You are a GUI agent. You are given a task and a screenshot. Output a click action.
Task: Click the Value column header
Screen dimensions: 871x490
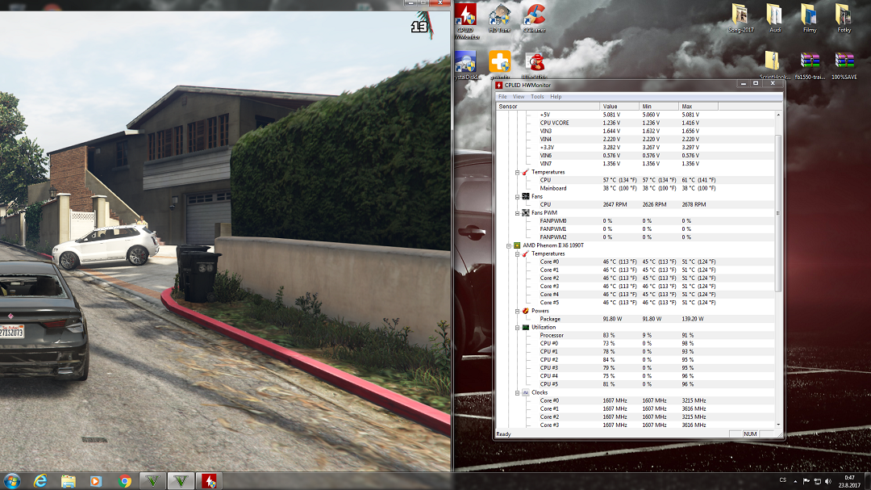click(x=619, y=107)
